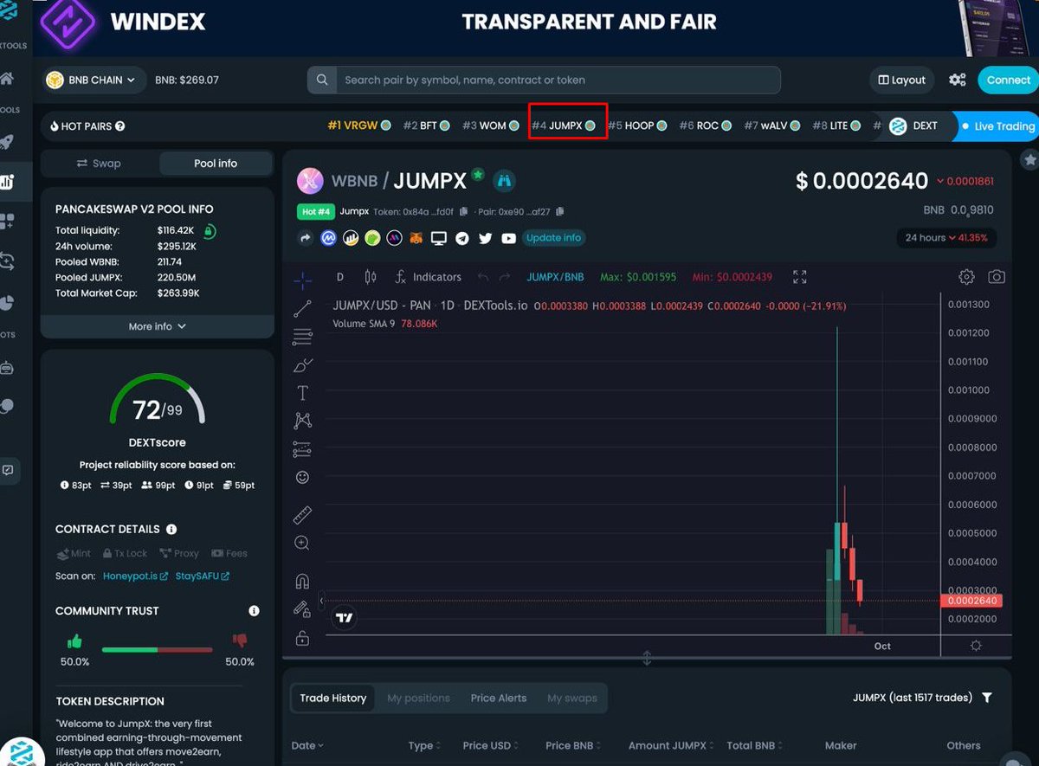The height and width of the screenshot is (766, 1039).
Task: Click the Connect wallet button
Action: click(x=1008, y=80)
